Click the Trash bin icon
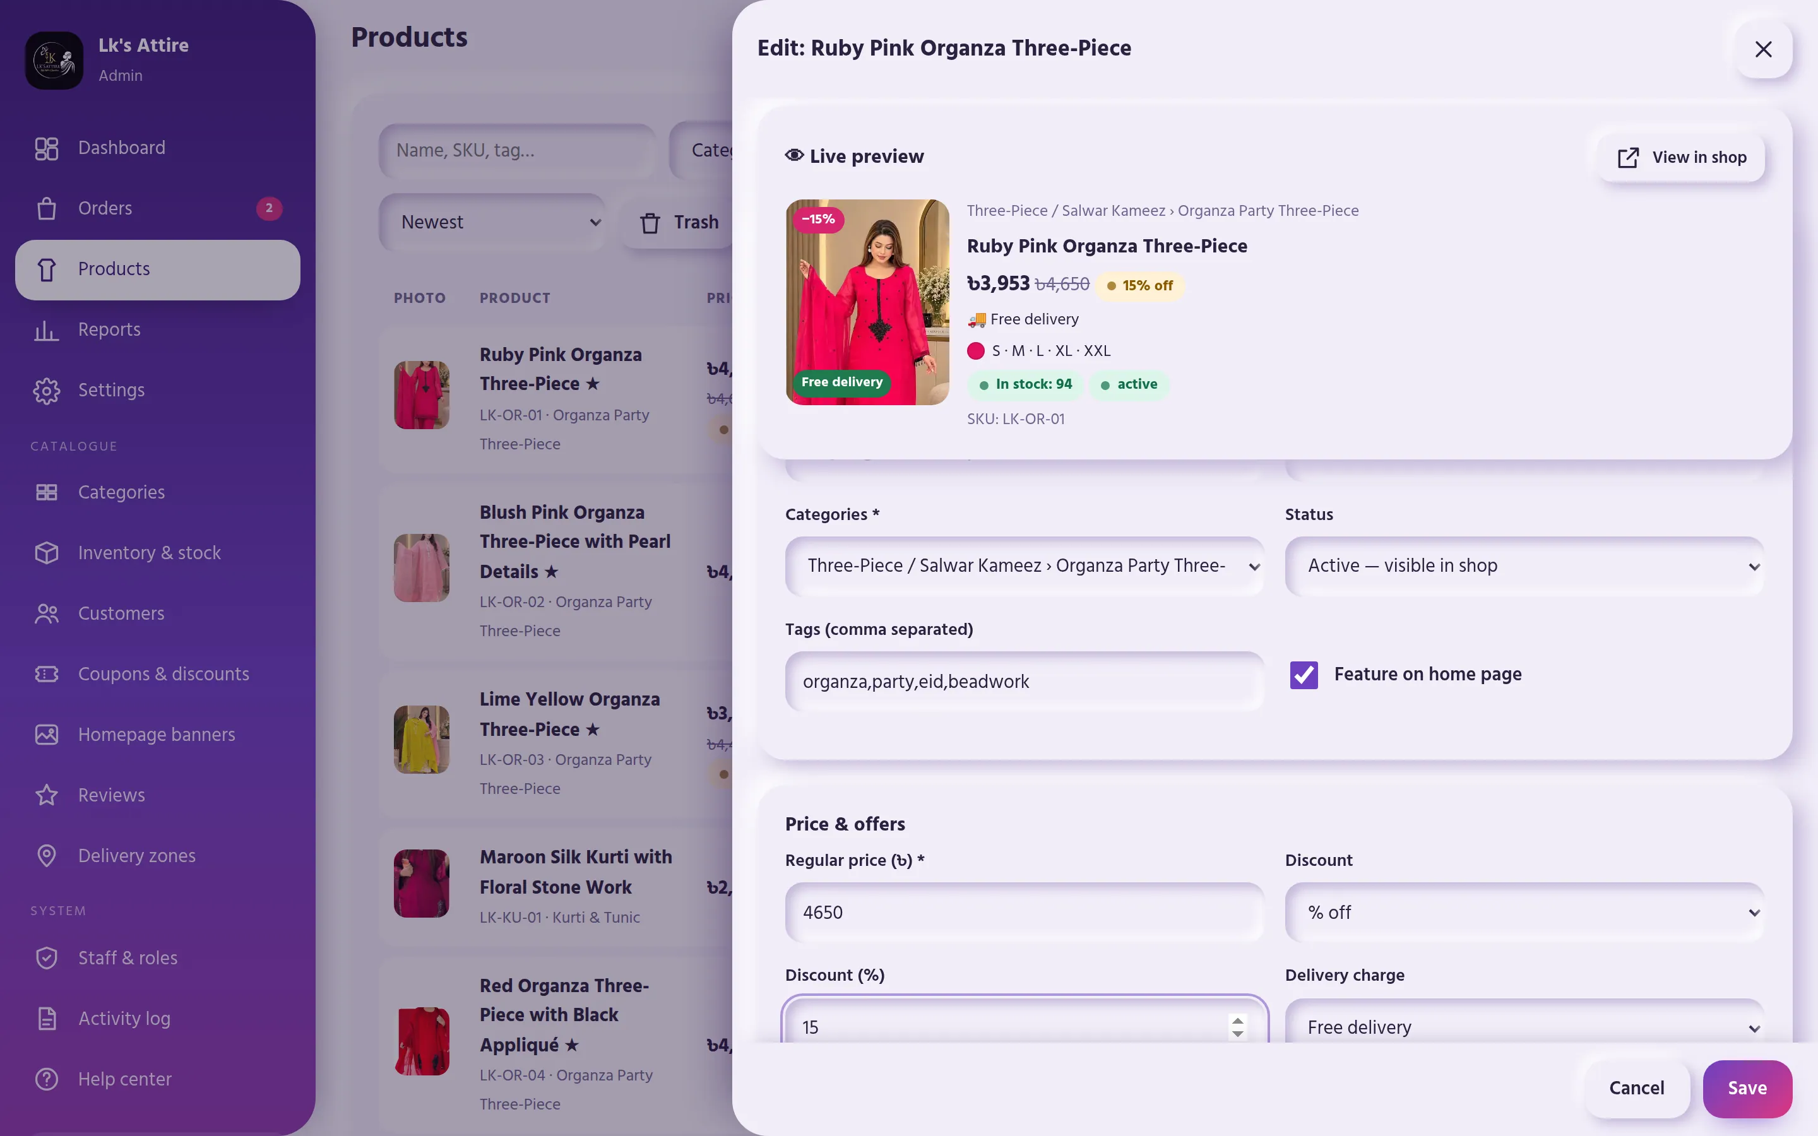 [650, 223]
